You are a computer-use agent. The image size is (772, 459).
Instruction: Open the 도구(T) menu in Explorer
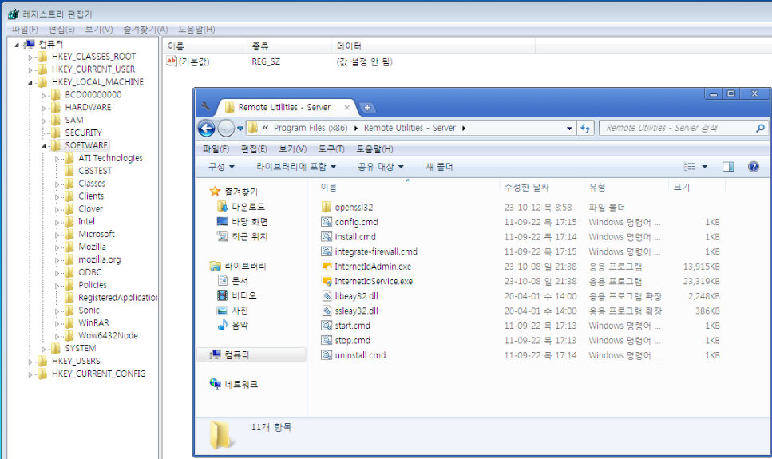331,149
